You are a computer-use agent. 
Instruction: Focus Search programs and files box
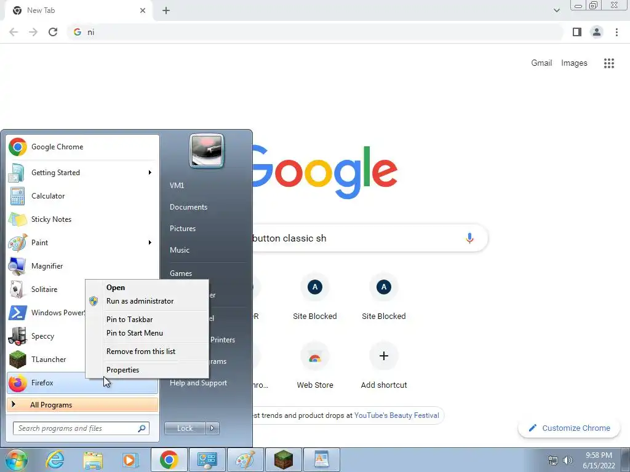click(81, 428)
